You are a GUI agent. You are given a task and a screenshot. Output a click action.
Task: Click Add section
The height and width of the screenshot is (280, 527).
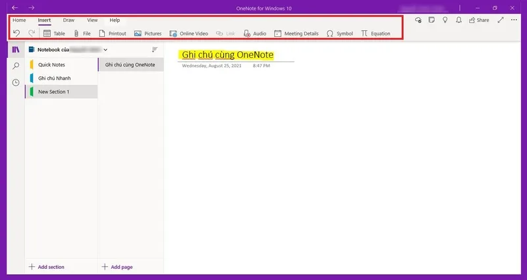coord(46,267)
